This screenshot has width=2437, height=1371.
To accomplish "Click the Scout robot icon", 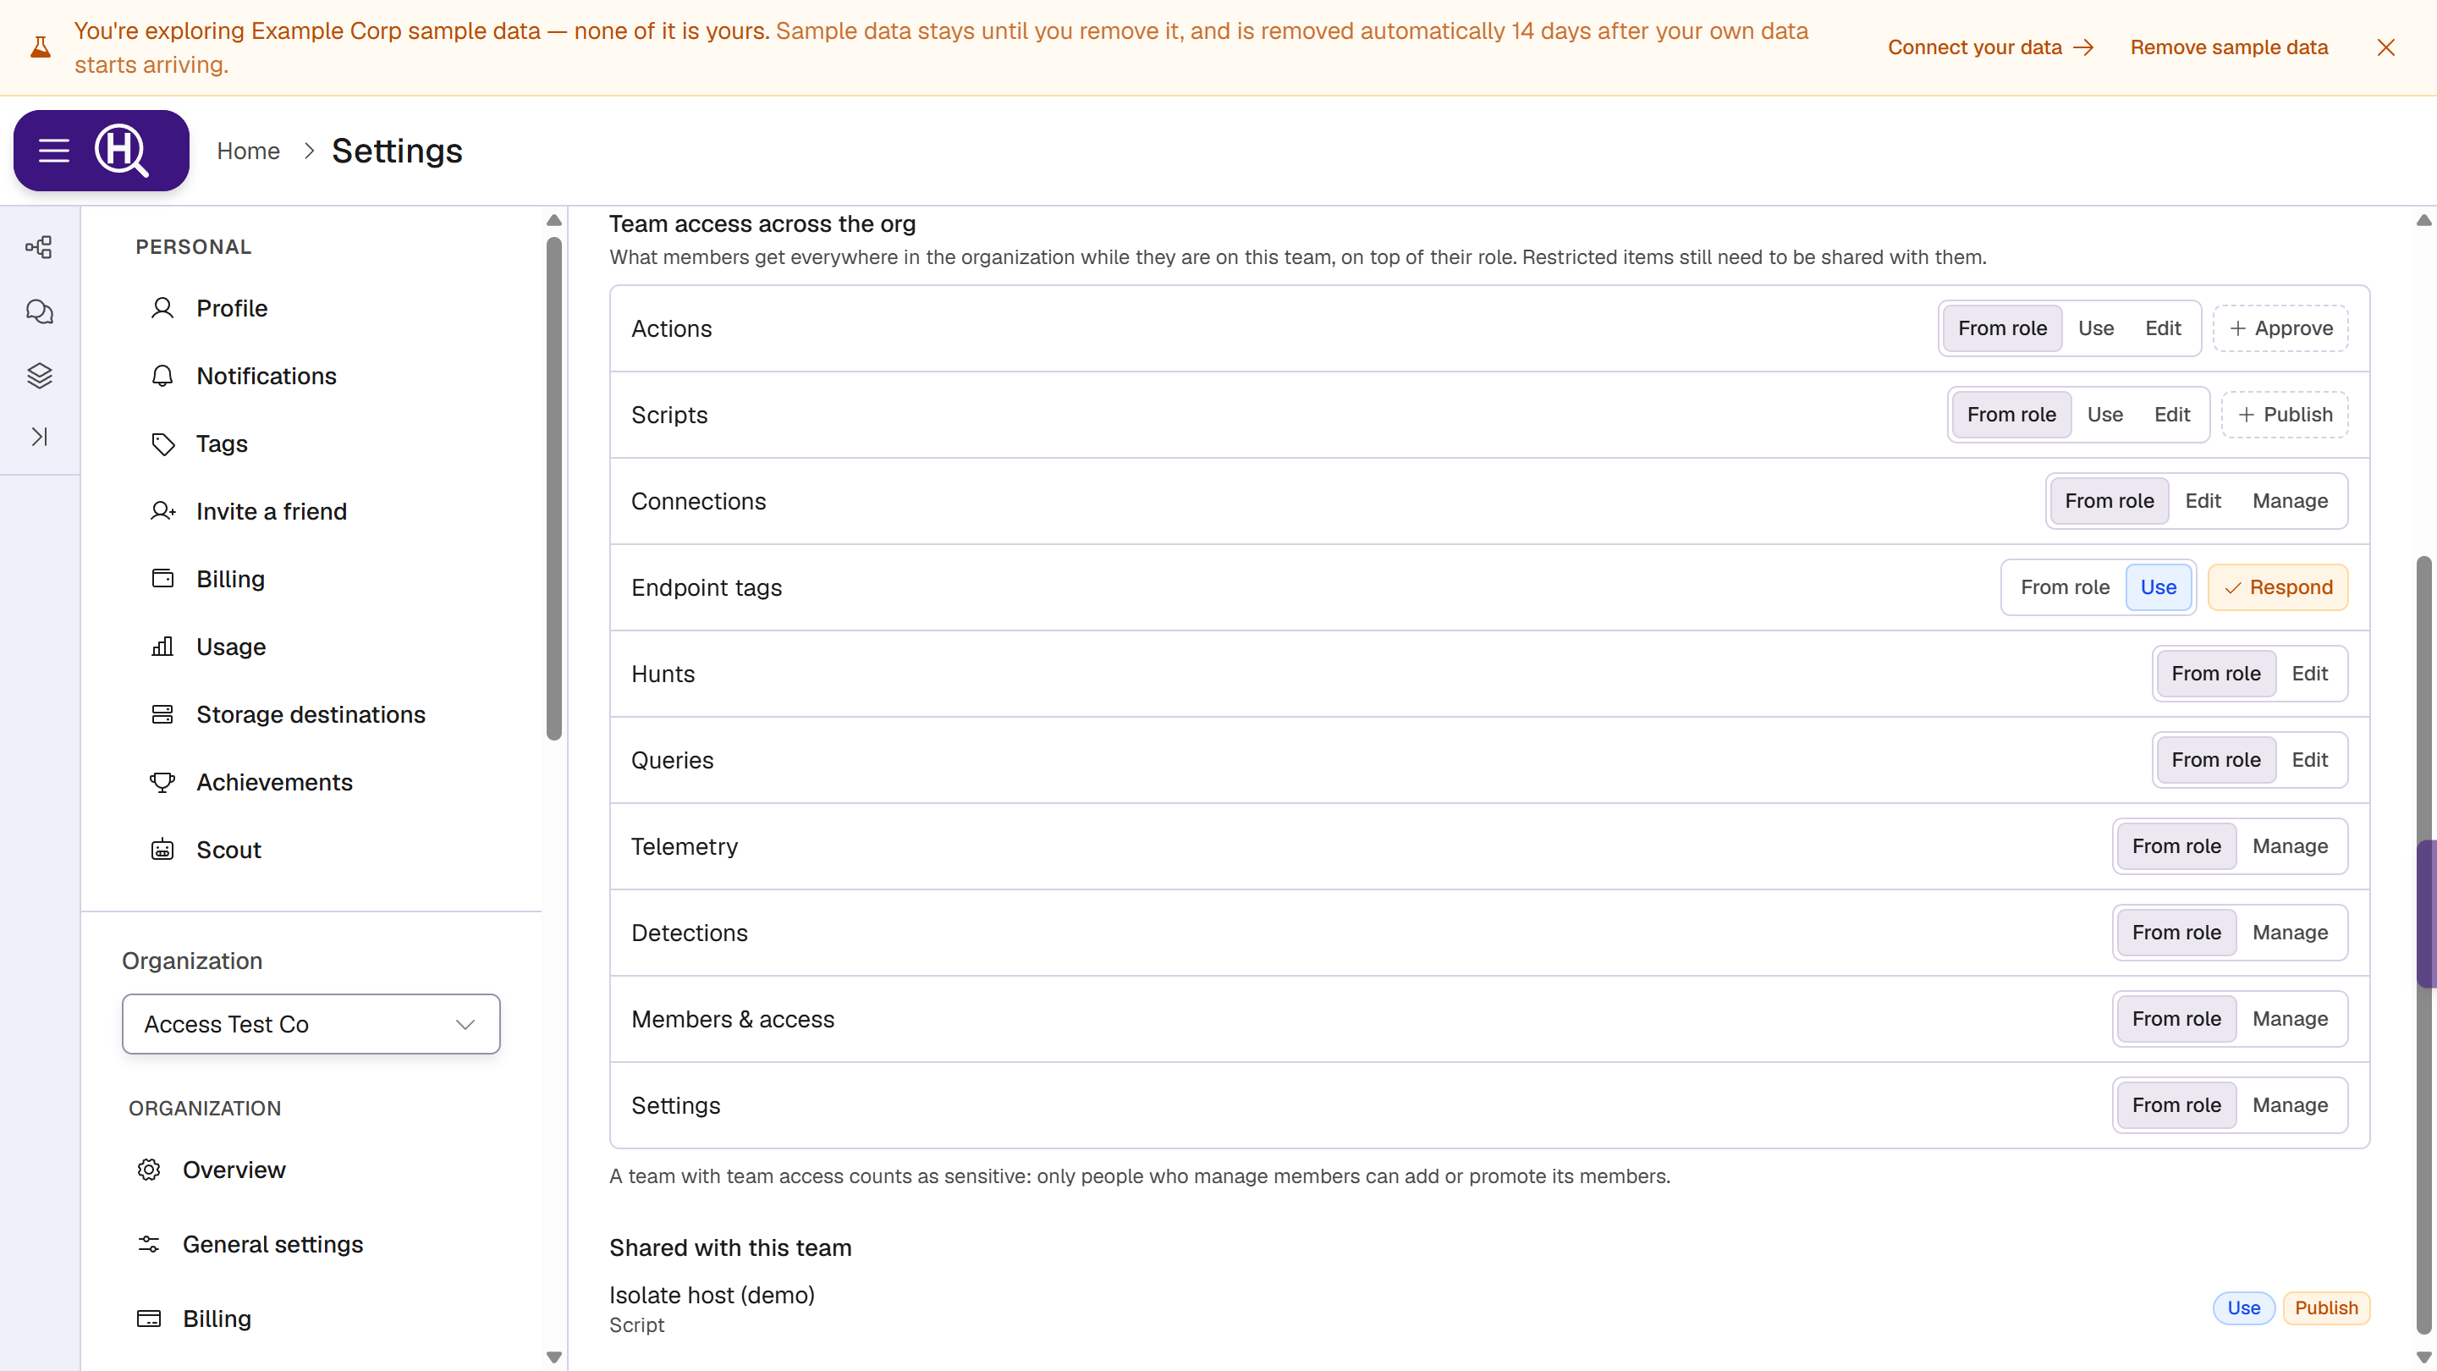I will [162, 850].
